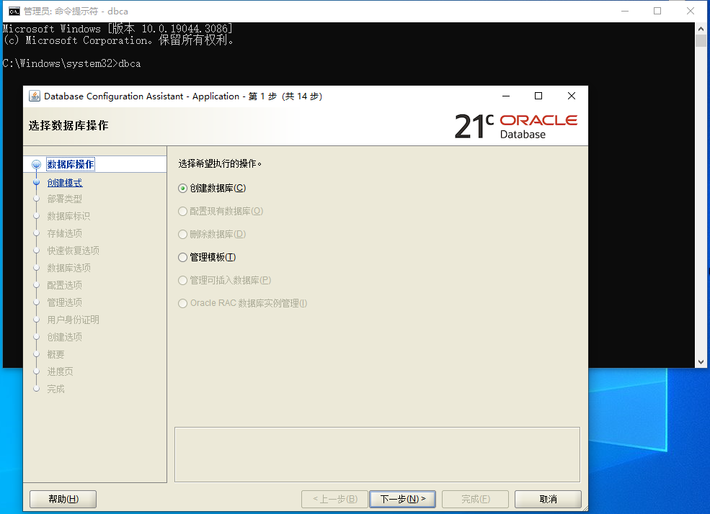Click the command prompt icon in title bar

click(x=14, y=12)
